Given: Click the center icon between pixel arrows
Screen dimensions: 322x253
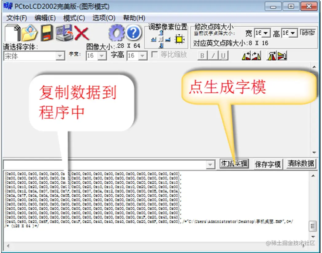Looking at the screenshot, I should coord(161,39).
